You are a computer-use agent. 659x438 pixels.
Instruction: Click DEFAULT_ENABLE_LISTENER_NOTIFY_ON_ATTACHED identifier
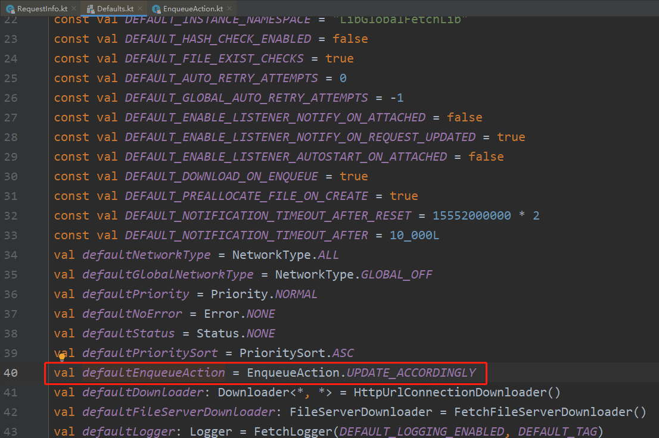tap(275, 118)
